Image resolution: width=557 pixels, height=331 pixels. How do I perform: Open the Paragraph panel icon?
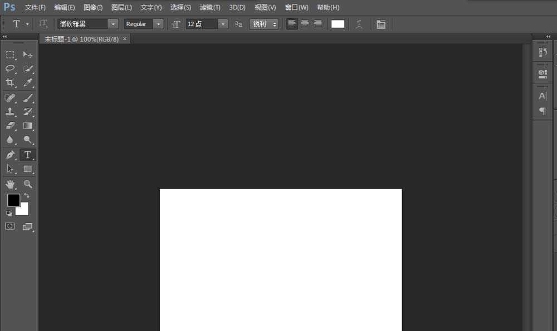tap(543, 111)
